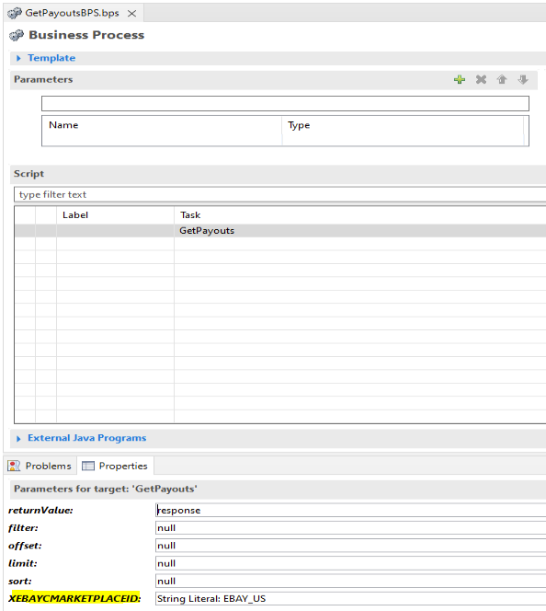The height and width of the screenshot is (611, 546).
Task: Move parameter up with the up arrow icon
Action: [x=502, y=79]
